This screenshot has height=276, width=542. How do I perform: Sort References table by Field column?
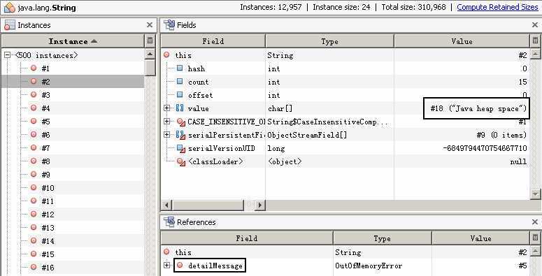pos(246,238)
